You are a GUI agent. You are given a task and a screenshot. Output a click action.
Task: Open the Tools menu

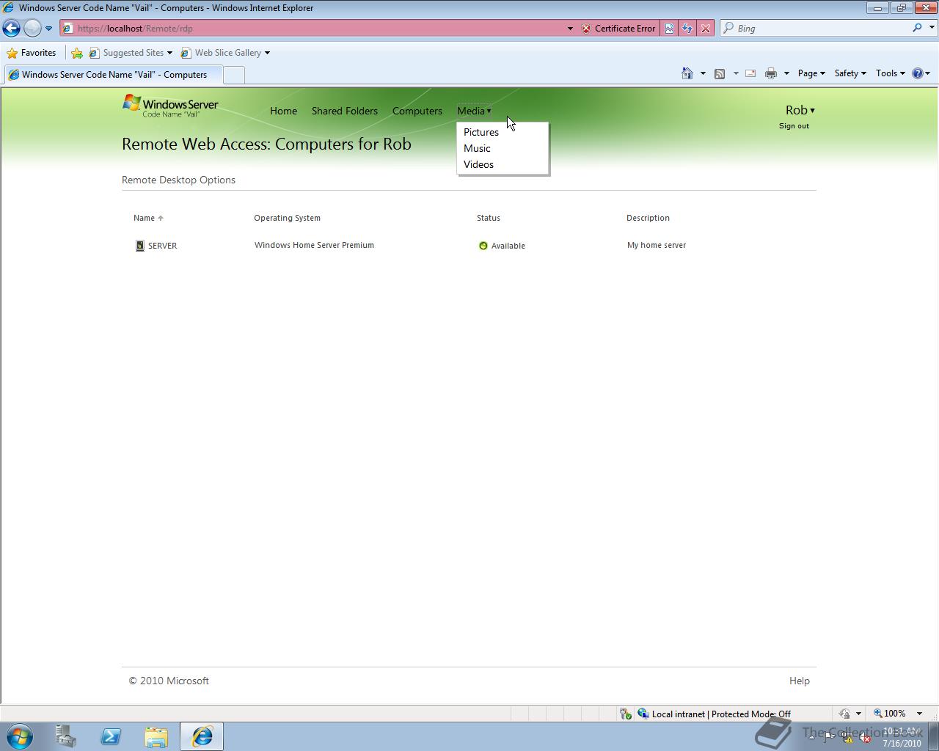[891, 73]
